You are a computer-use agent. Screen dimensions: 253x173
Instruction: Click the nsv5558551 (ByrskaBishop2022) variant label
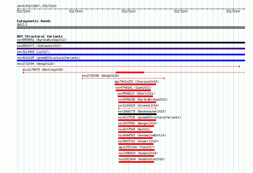click(x=42, y=40)
